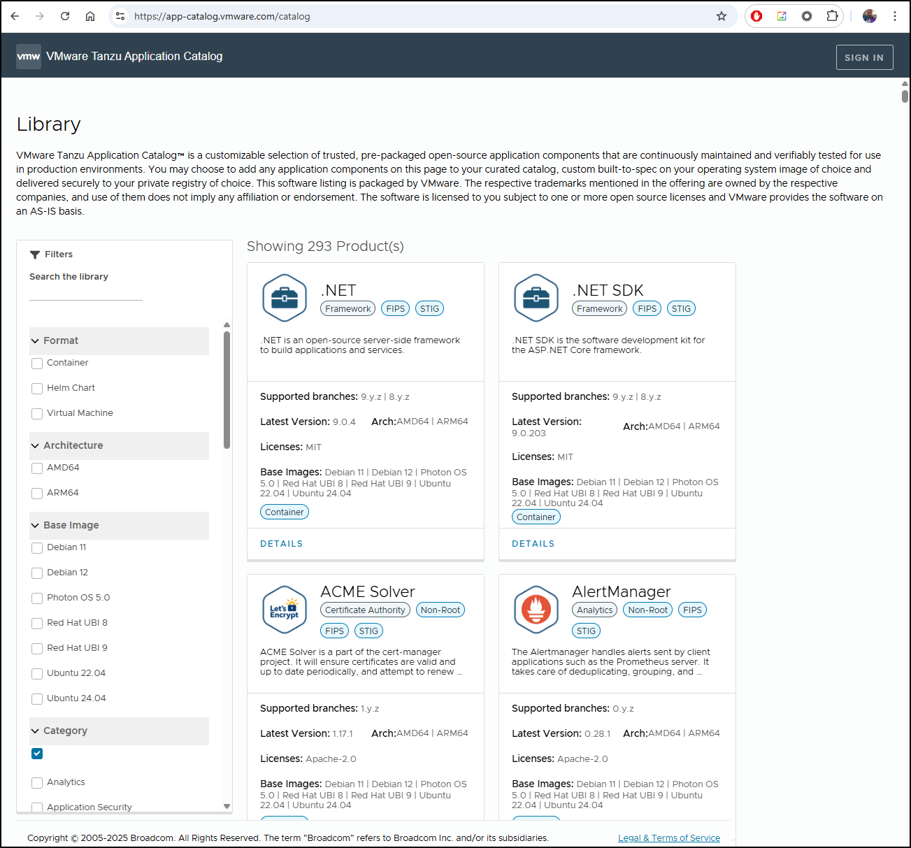Check the Ubuntu 24.04 checkbox
This screenshot has height=848, width=911.
(37, 699)
